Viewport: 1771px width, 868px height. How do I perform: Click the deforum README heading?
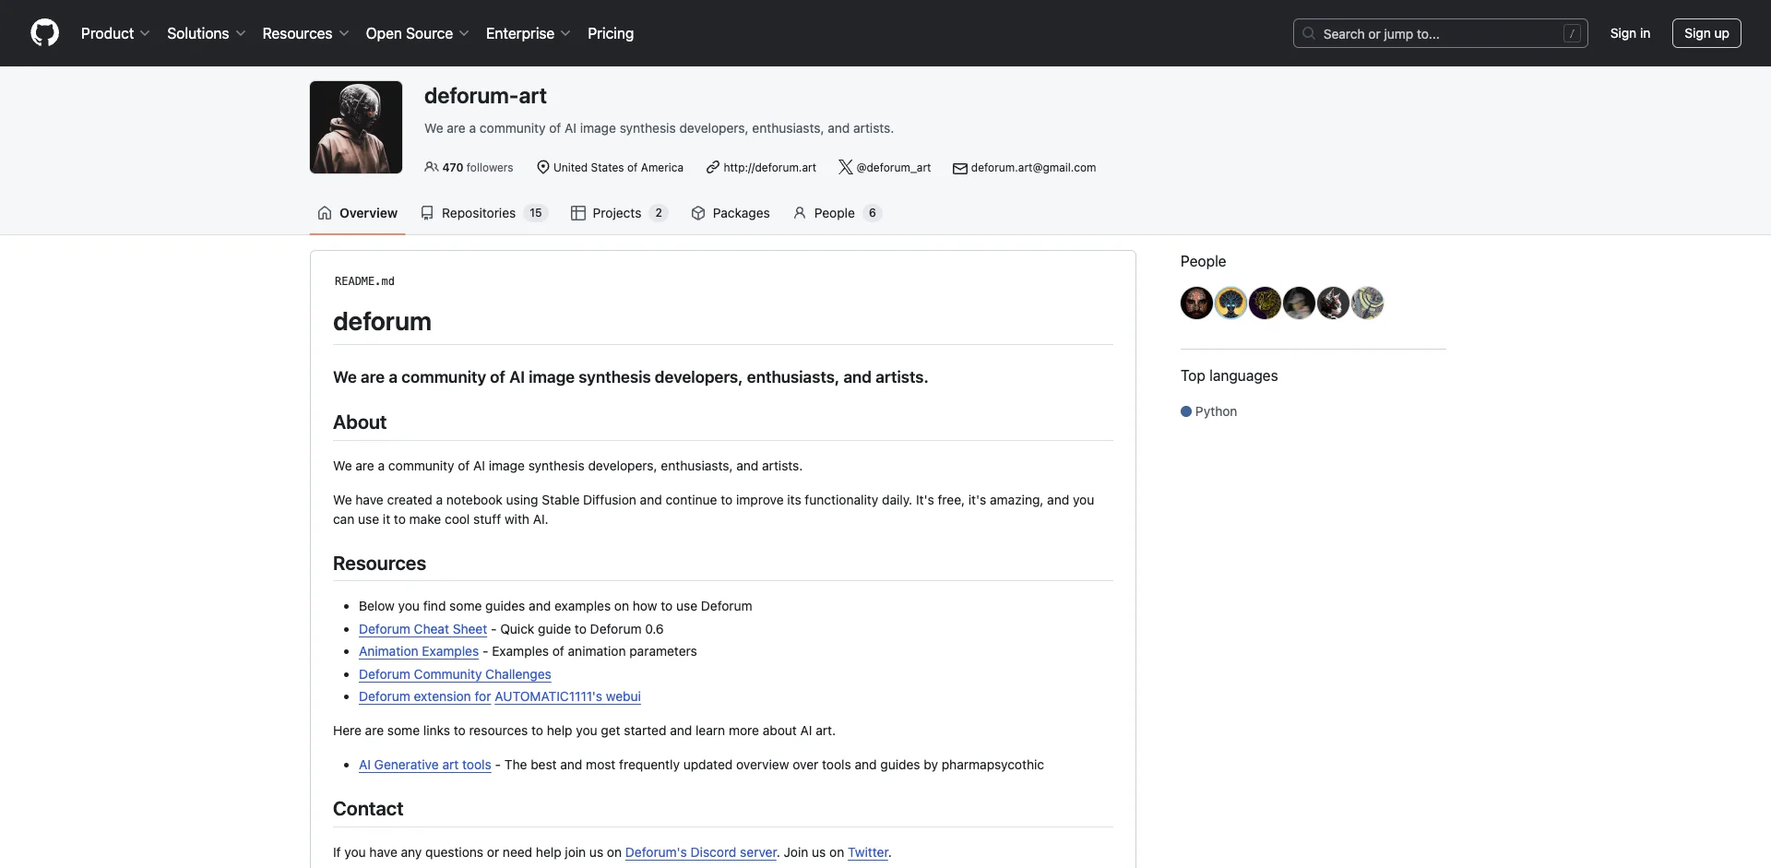click(x=382, y=322)
